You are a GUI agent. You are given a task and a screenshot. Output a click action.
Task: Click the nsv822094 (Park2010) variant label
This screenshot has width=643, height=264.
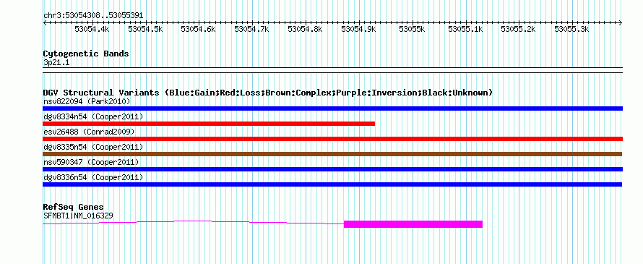pos(87,101)
